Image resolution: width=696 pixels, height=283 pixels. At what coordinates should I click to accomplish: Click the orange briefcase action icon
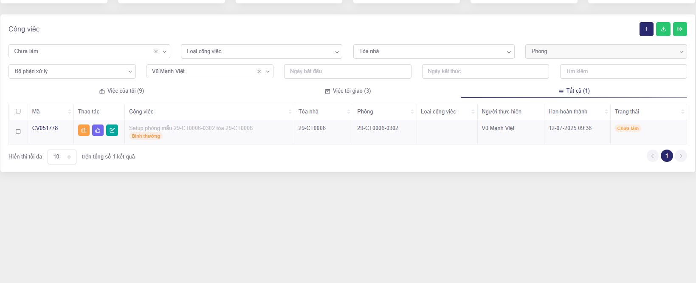[84, 130]
